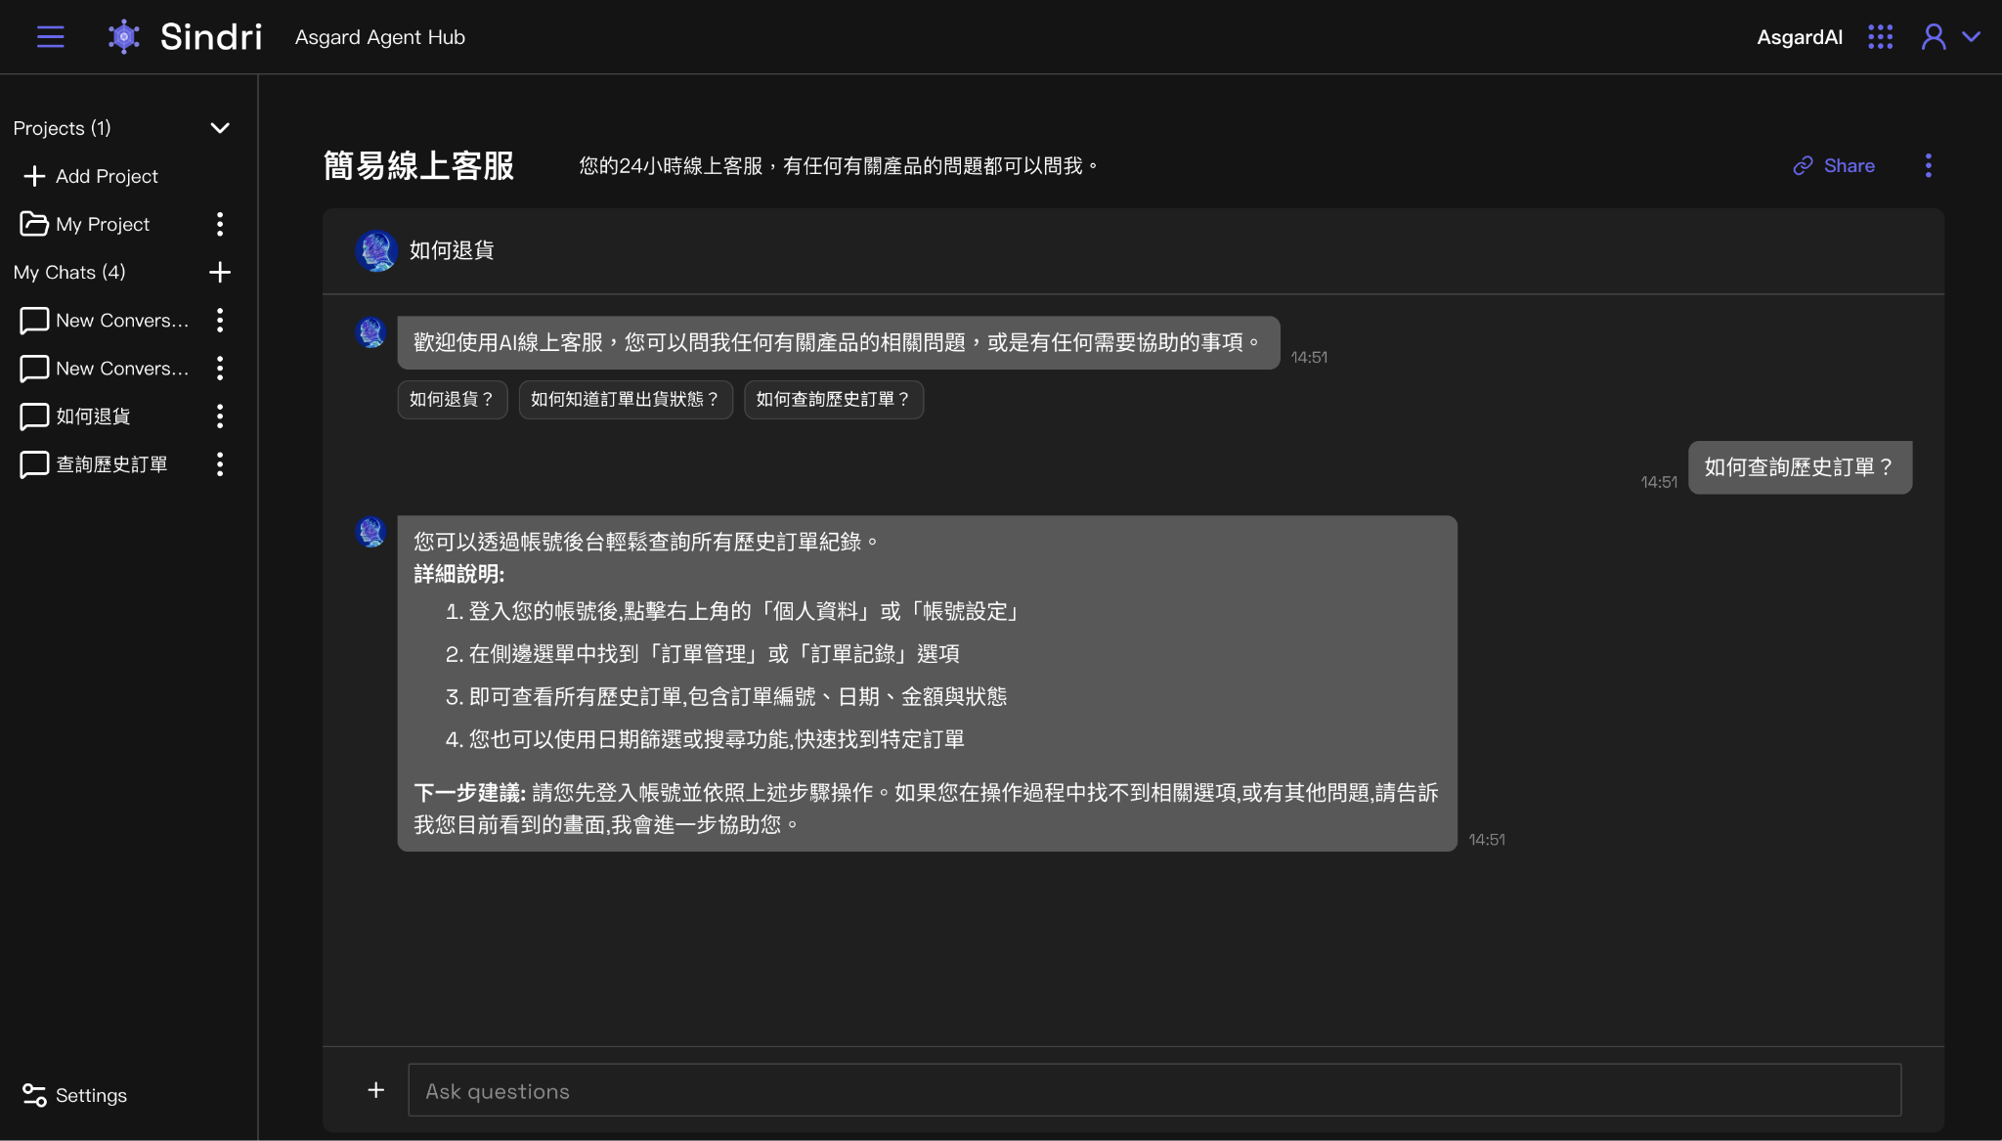Open the three-dot options for My Project
Image resolution: width=2002 pixels, height=1141 pixels.
pos(221,224)
